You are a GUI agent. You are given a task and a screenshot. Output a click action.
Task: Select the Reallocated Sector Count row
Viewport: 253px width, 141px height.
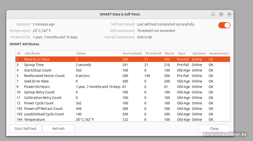click(44, 76)
